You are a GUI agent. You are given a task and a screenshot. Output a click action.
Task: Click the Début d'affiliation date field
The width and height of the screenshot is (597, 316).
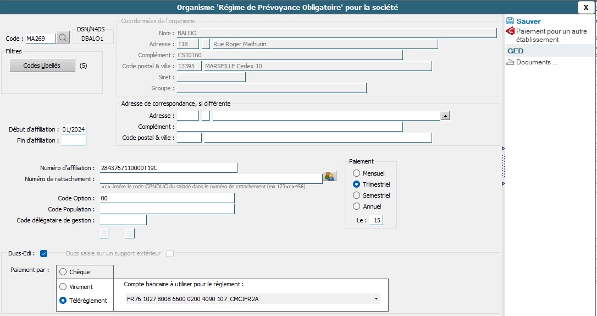pos(74,129)
